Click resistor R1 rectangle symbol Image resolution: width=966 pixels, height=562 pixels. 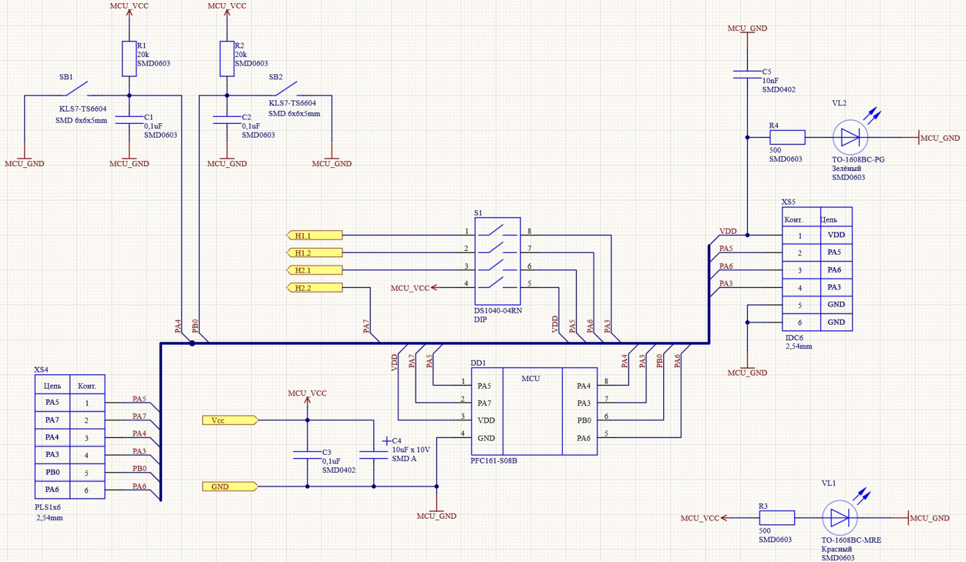point(129,59)
